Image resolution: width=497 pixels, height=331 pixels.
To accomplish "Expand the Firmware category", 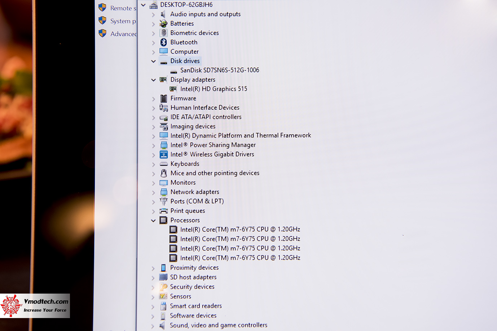I will (153, 99).
